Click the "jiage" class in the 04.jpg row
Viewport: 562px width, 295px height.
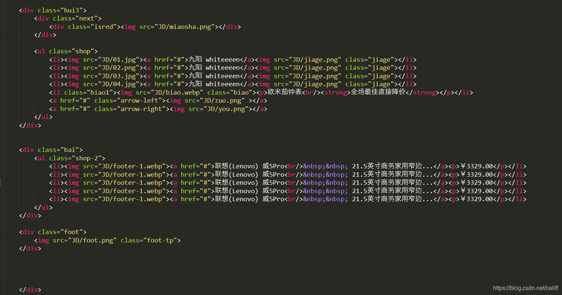click(381, 84)
